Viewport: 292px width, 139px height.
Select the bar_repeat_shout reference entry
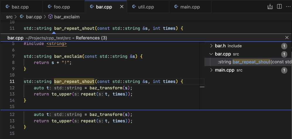coord(248,62)
